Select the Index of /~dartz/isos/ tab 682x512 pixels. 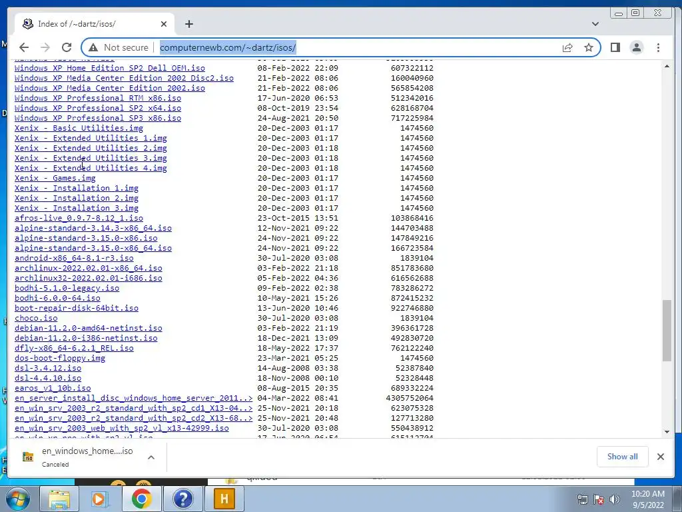click(x=95, y=24)
